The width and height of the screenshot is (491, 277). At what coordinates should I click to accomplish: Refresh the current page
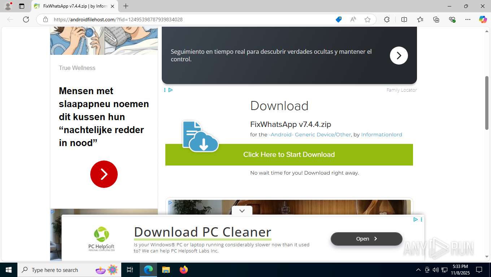(26, 19)
